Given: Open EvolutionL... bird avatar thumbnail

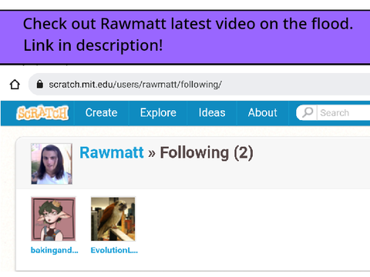Looking at the screenshot, I should (x=113, y=219).
